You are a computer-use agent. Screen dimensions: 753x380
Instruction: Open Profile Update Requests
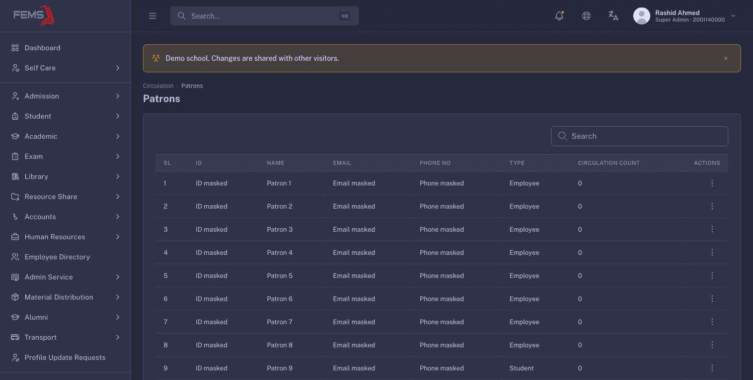65,357
